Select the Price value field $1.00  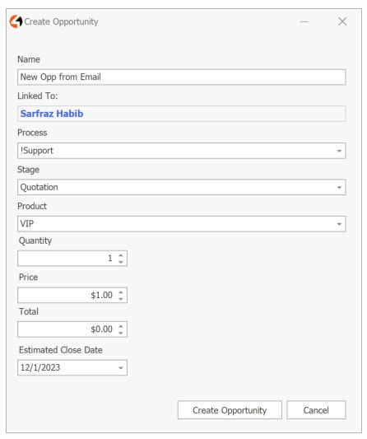67,295
